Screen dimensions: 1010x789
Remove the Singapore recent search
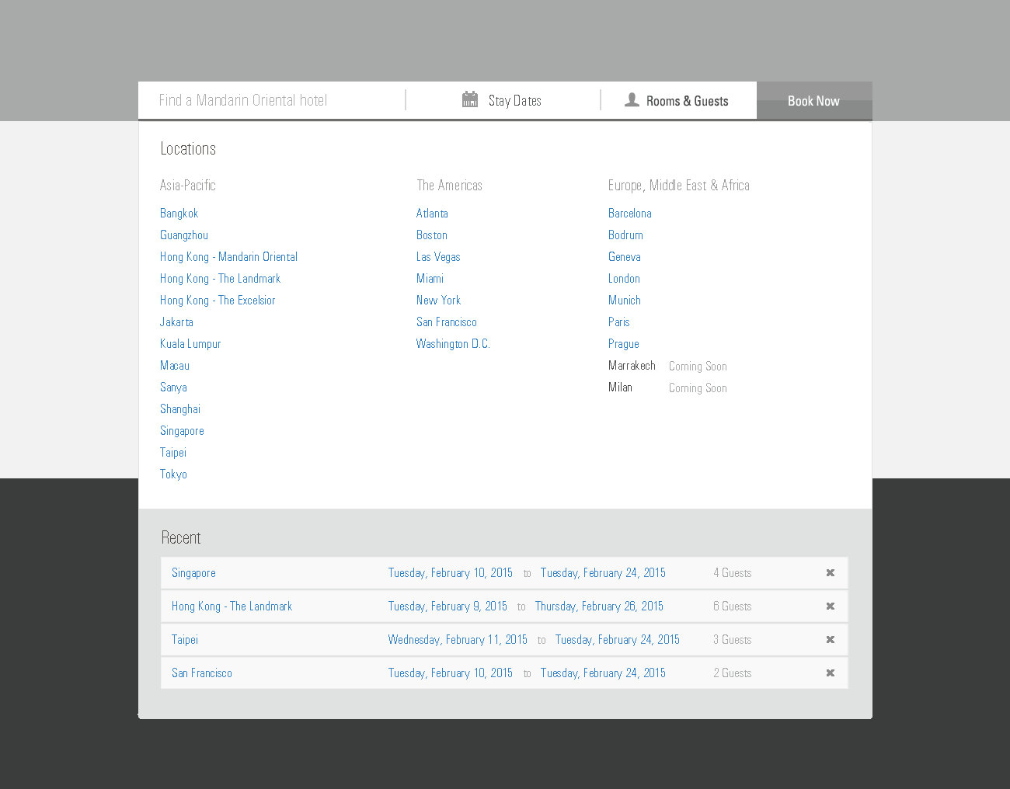point(830,573)
